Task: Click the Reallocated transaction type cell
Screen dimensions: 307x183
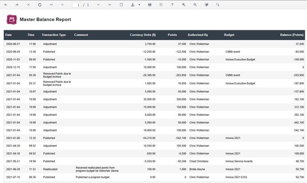Action: point(50,169)
